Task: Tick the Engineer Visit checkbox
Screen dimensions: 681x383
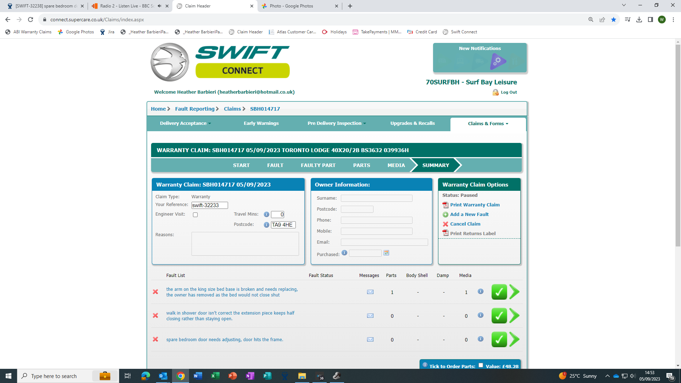Action: pyautogui.click(x=195, y=215)
